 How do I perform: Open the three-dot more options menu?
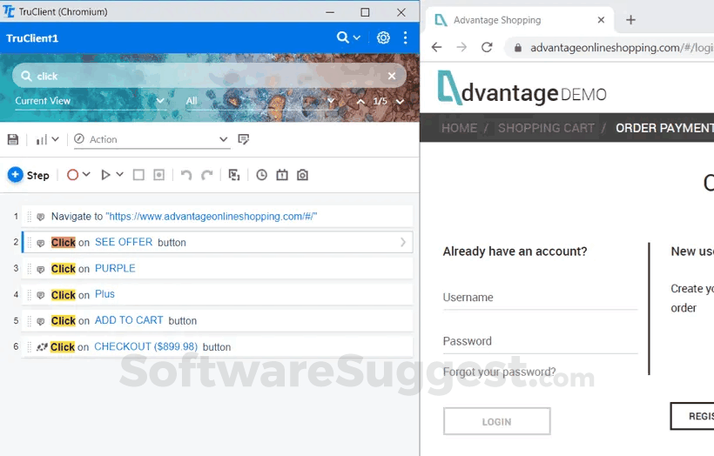[405, 37]
